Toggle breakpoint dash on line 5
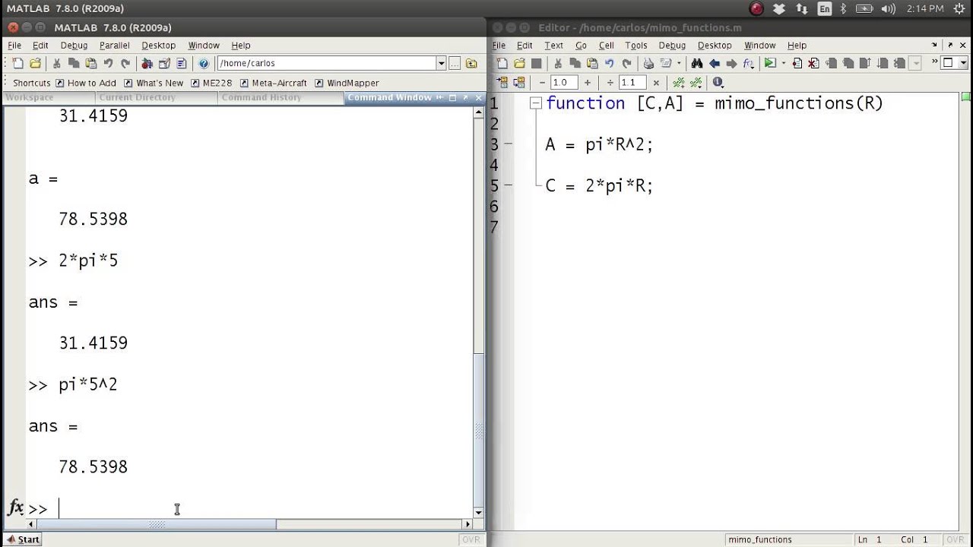This screenshot has width=973, height=547. click(508, 185)
